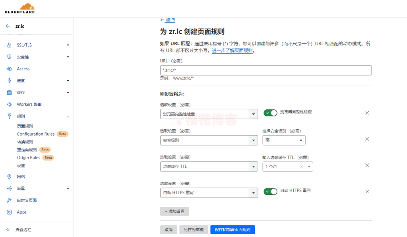Open the edge cache TTL dropdown
Image resolution: width=407 pixels, height=237 pixels.
(287, 166)
